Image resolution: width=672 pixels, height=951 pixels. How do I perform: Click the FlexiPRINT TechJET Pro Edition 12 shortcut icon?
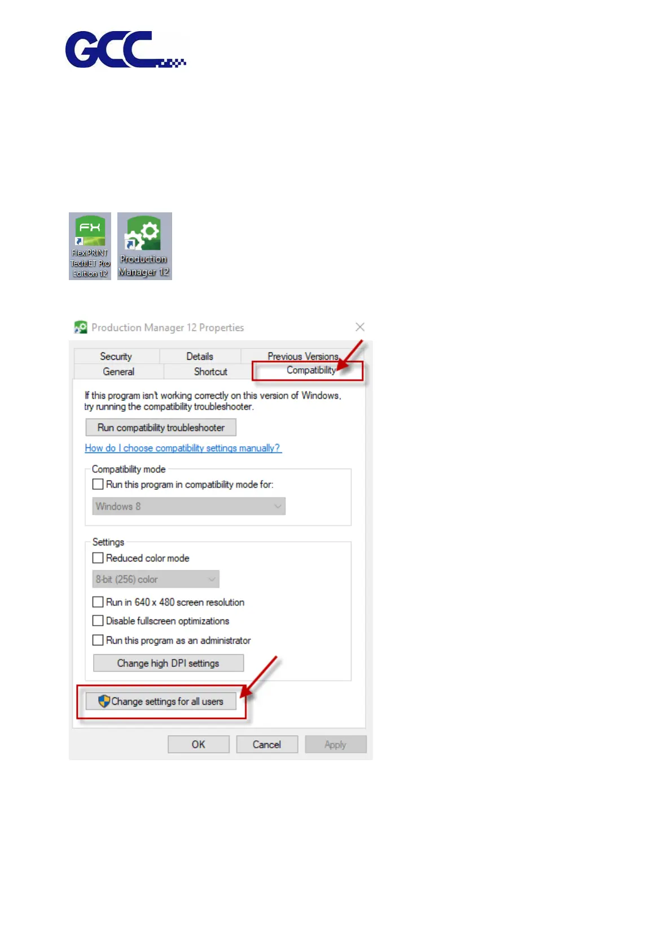90,246
